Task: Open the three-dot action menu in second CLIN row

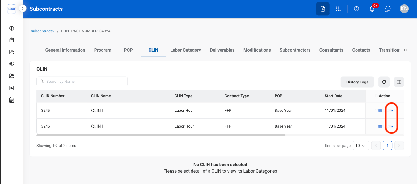Action: tap(391, 126)
